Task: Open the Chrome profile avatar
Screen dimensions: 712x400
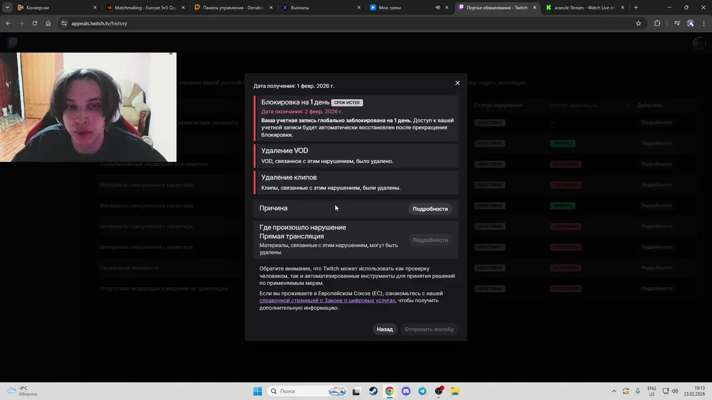Action: coord(690,23)
